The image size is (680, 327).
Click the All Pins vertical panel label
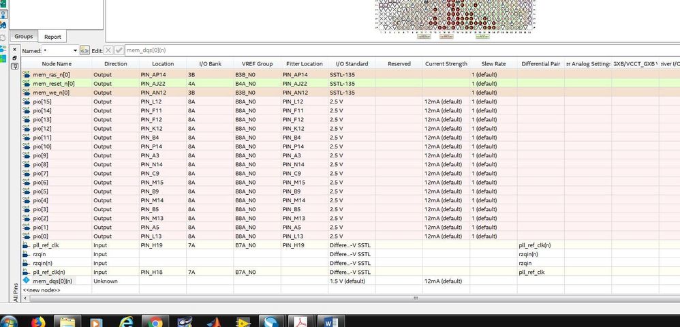pos(15,293)
